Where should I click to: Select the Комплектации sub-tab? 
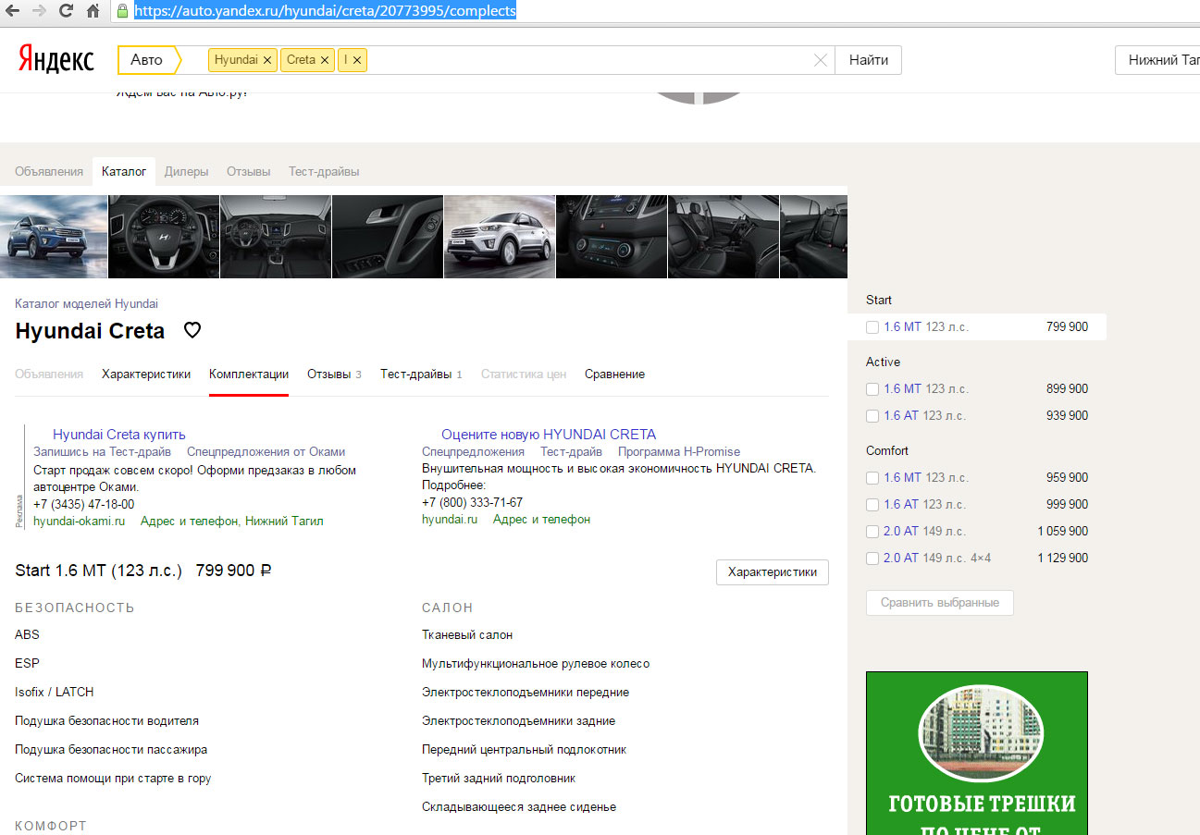(249, 375)
